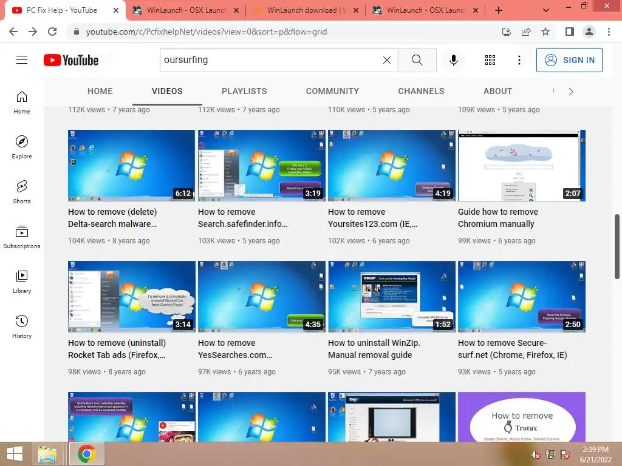Open YouTube settings three-dot menu

pos(519,60)
